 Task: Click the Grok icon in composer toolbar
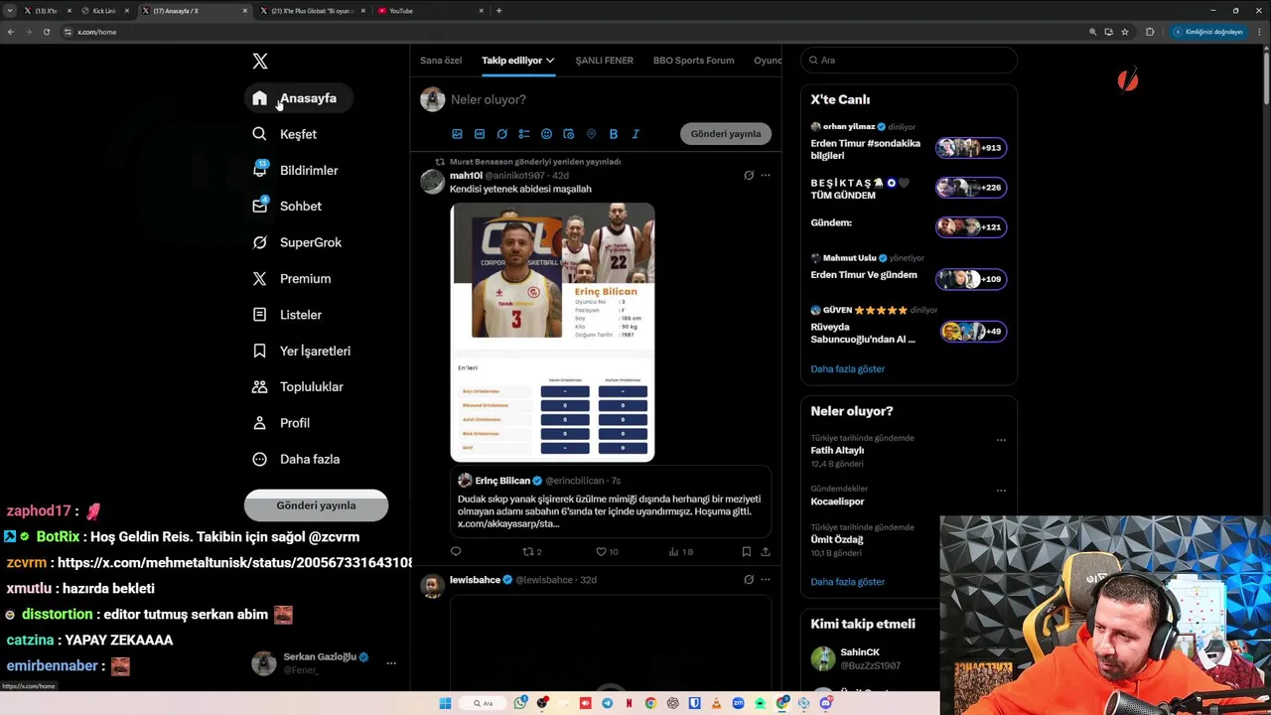(x=501, y=134)
